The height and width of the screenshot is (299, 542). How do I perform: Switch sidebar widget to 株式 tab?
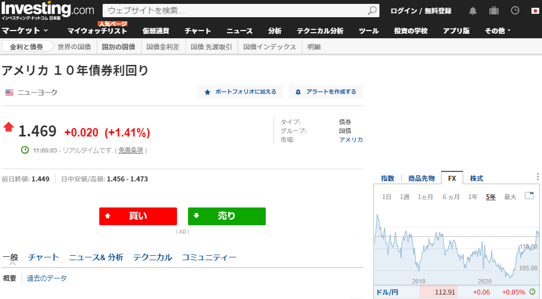point(477,179)
